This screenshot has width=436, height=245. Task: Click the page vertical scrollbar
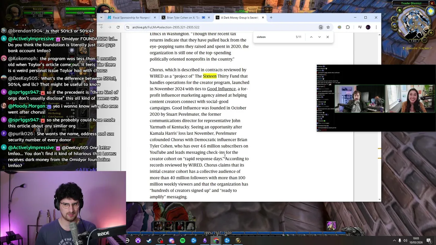tap(379, 117)
